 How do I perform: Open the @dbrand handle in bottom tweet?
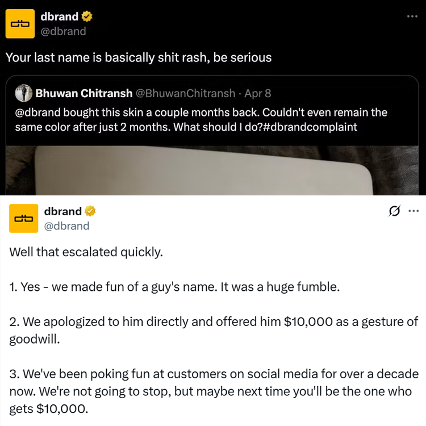(66, 225)
